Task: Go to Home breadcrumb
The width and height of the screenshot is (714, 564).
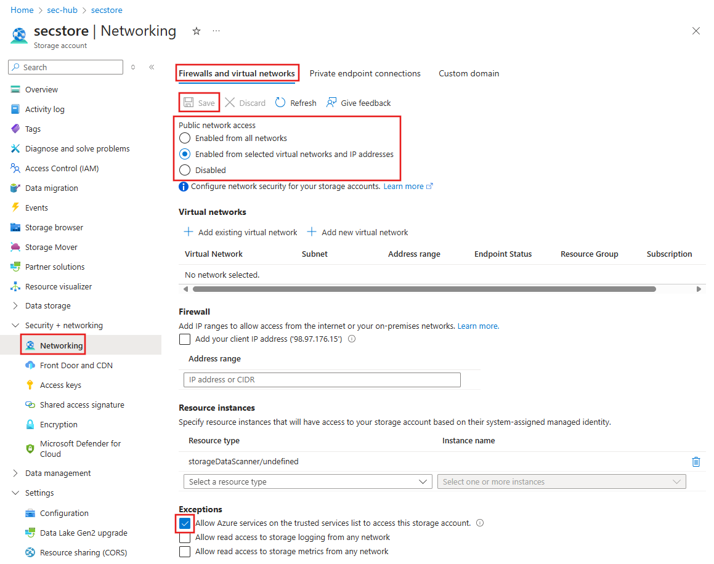Action: pos(22,10)
